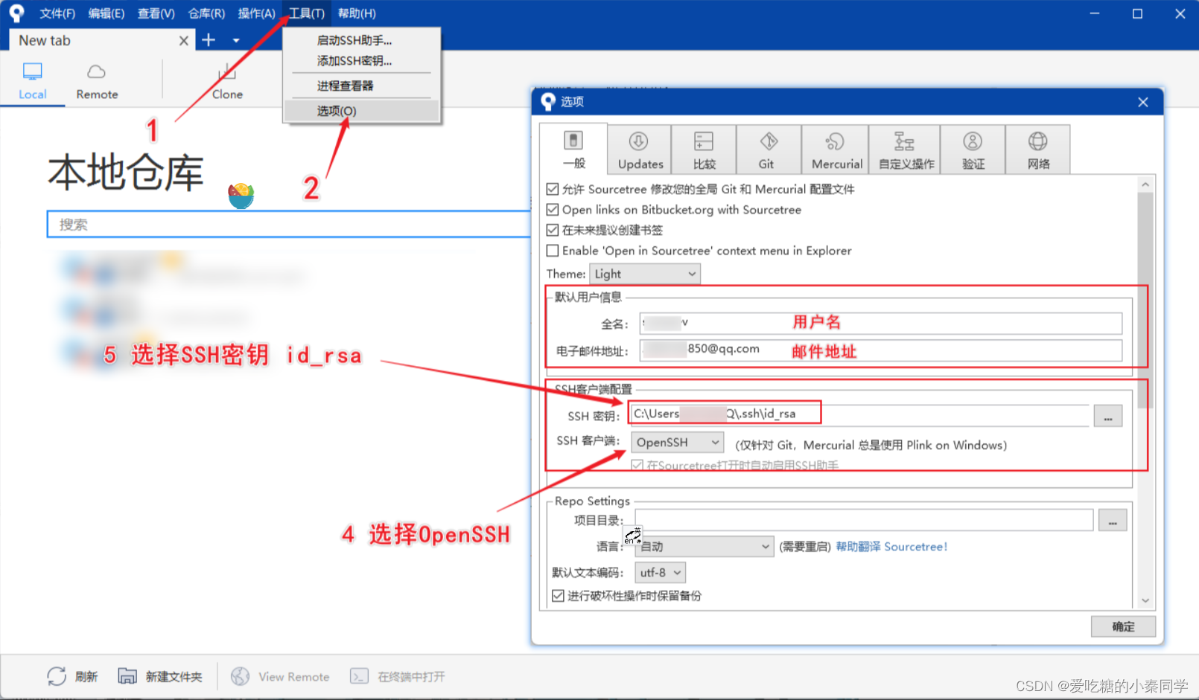Open the 默认文本编码 utf-8 dropdown
The height and width of the screenshot is (700, 1199).
click(660, 572)
